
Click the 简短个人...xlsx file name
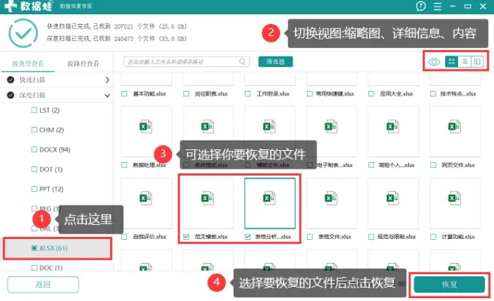(x=397, y=165)
